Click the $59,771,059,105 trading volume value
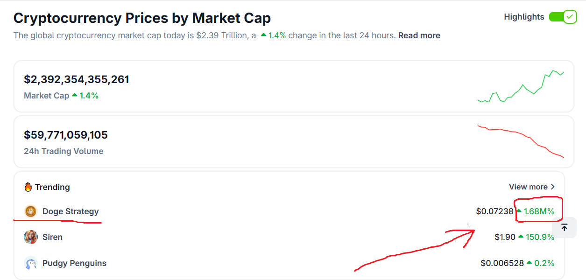586x280 pixels. click(x=66, y=135)
